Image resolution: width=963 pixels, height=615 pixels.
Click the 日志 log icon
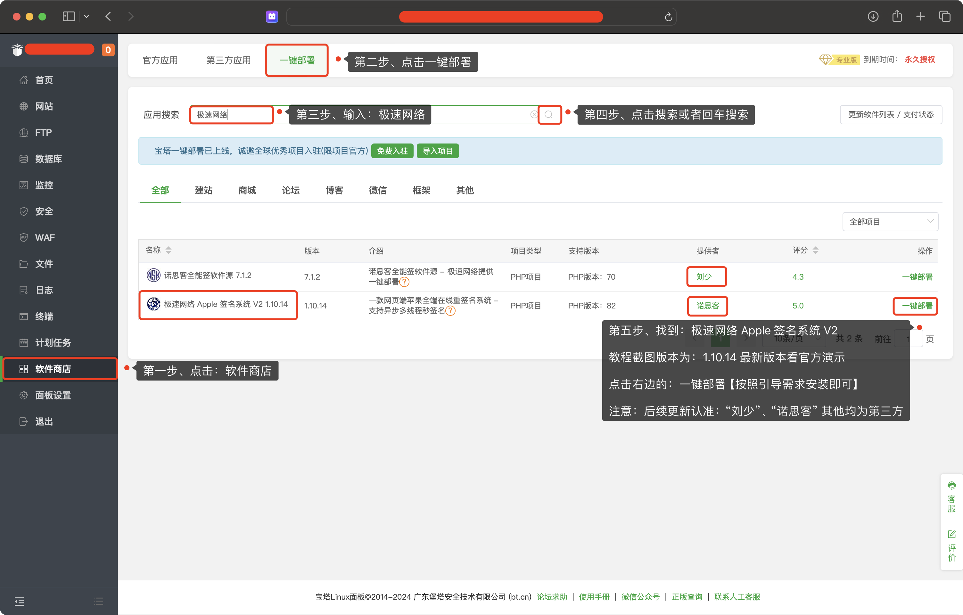[x=24, y=290]
